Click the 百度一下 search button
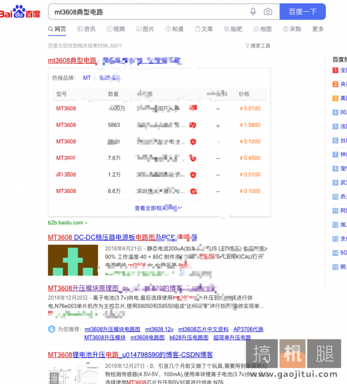347x384 pixels. [302, 11]
